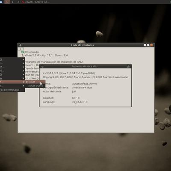Click the 'Autor del tema:' label

pos(52,91)
